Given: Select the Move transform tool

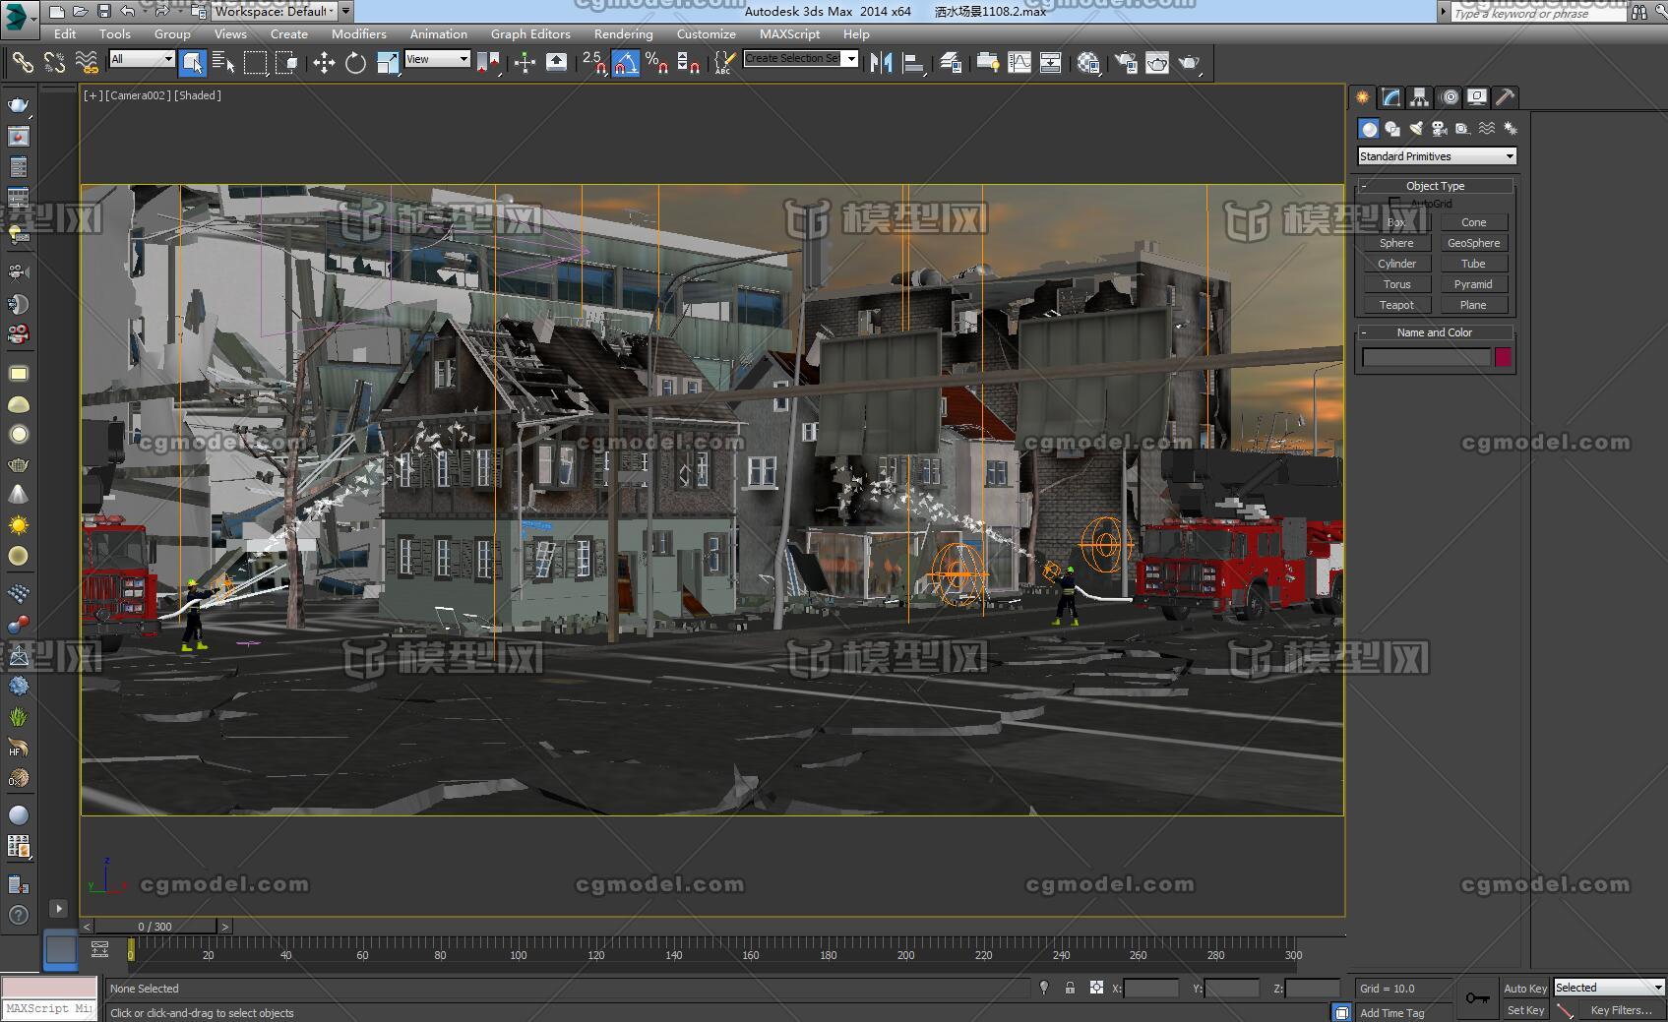Looking at the screenshot, I should click(x=324, y=63).
